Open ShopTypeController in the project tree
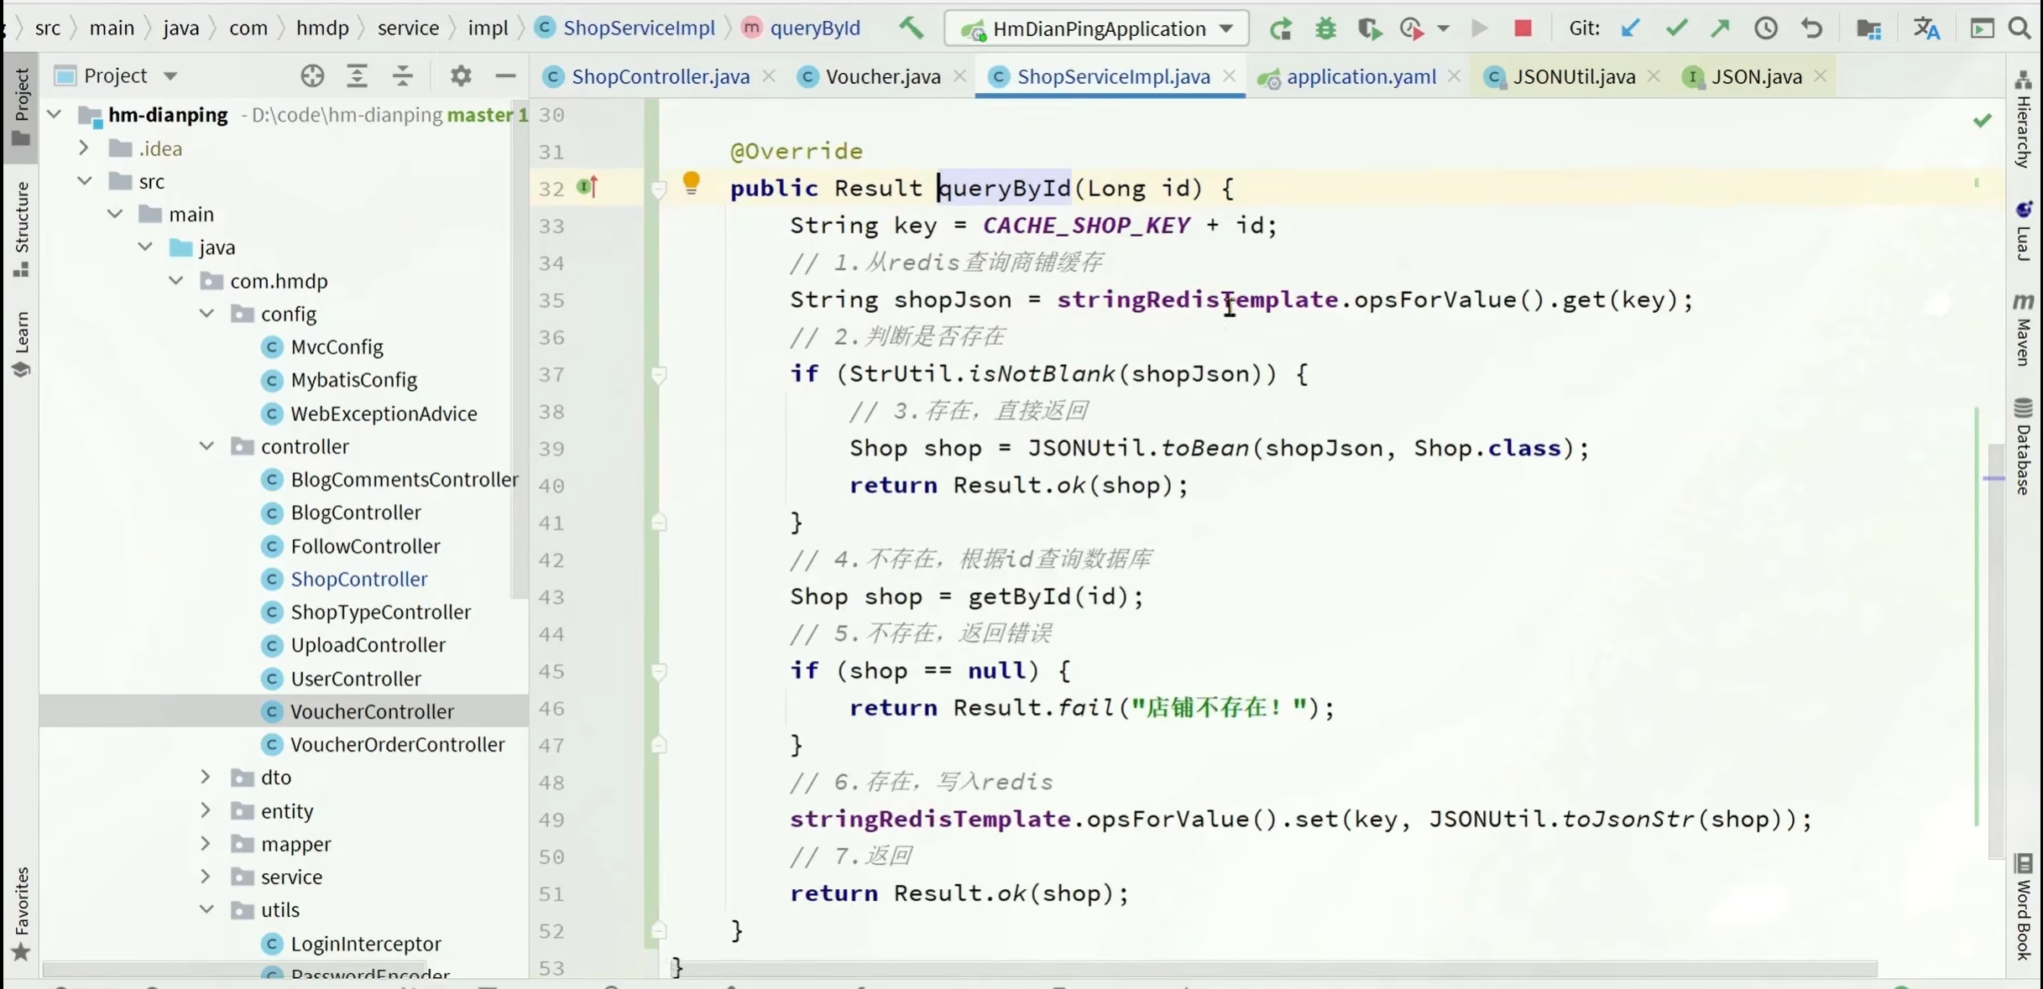Screen dimensions: 2043x989 [380, 612]
